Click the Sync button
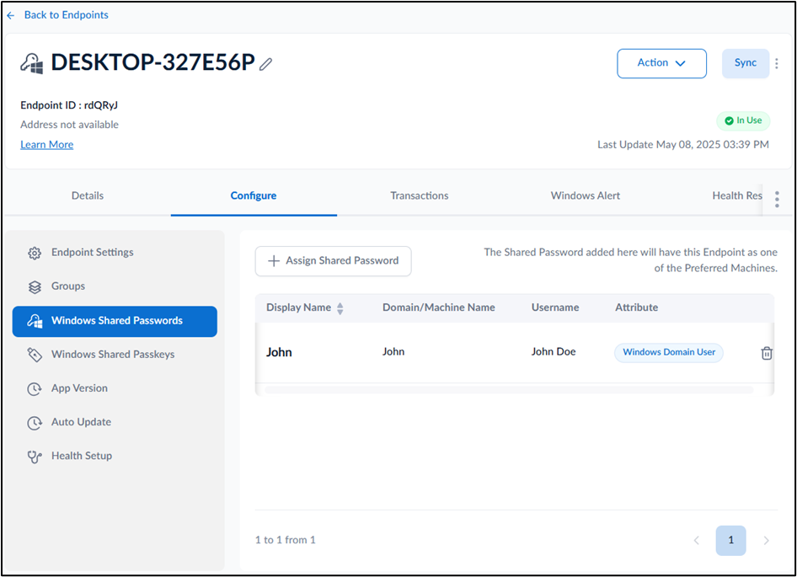Screen dimensions: 797x577 [x=745, y=63]
